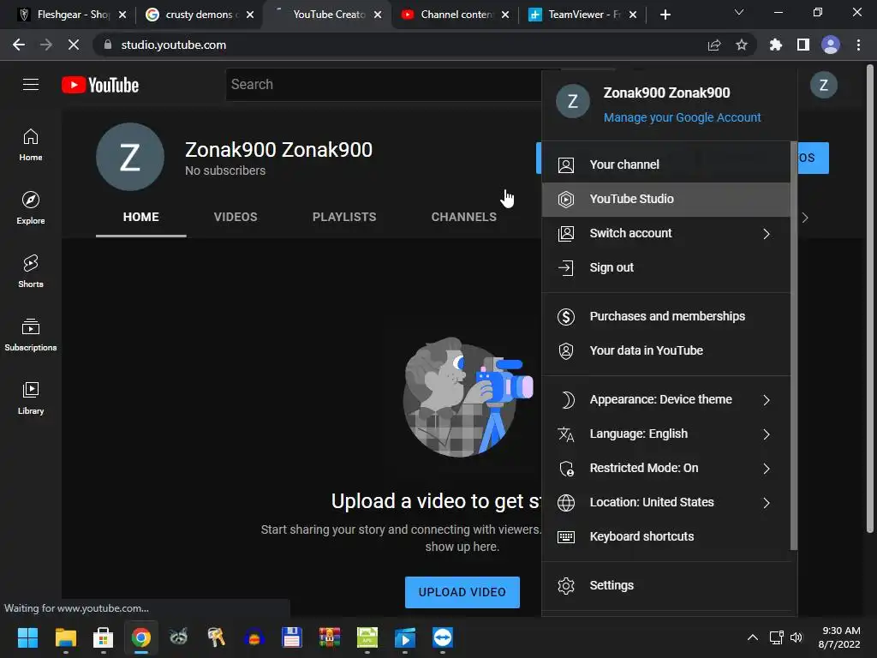The image size is (877, 658).
Task: Click the UPLOAD VIDEO button
Action: coord(462,592)
